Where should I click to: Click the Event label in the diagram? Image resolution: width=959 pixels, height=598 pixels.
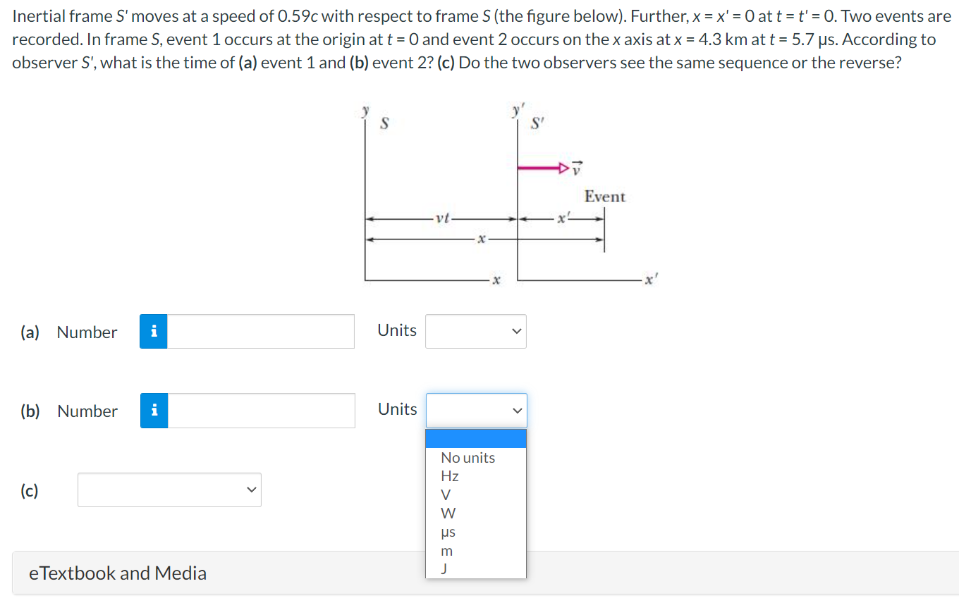point(605,197)
